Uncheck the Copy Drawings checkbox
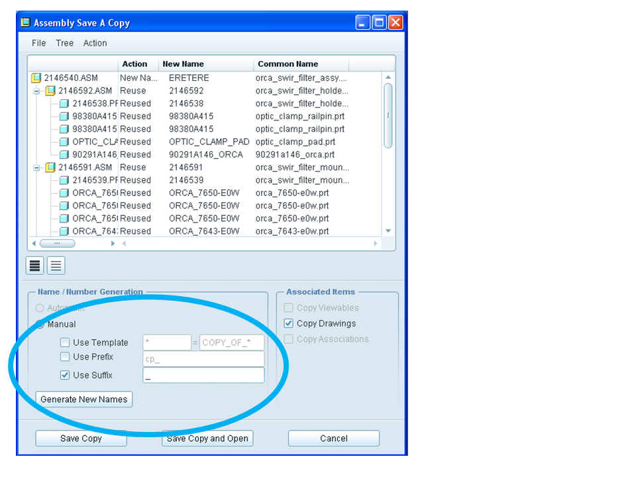Image resolution: width=636 pixels, height=477 pixels. (x=288, y=323)
